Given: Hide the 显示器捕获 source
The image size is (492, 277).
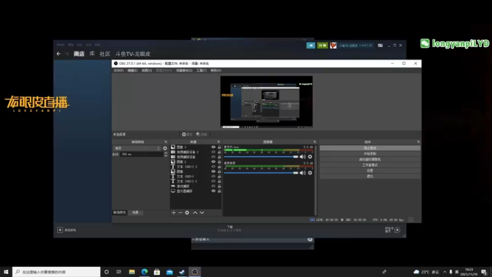Looking at the screenshot, I should (x=213, y=191).
